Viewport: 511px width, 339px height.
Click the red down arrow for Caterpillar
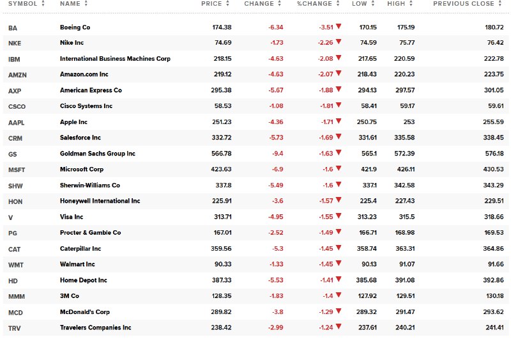[339, 248]
